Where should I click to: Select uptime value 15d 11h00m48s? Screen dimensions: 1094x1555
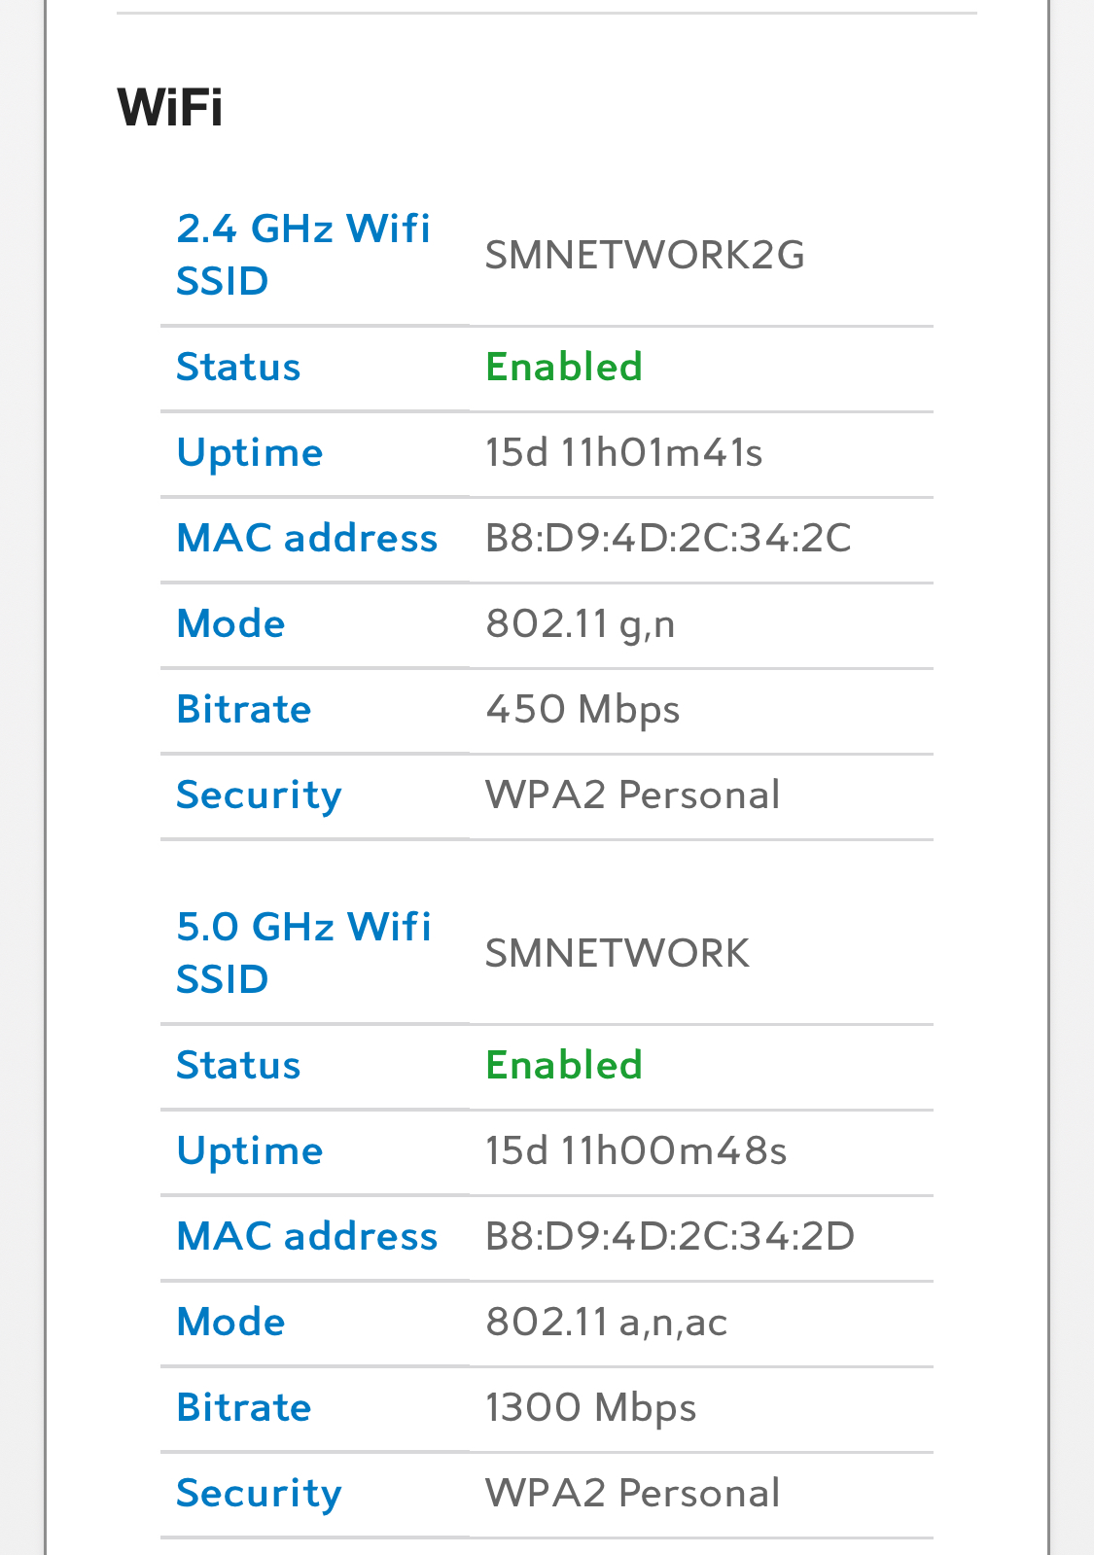click(636, 1150)
